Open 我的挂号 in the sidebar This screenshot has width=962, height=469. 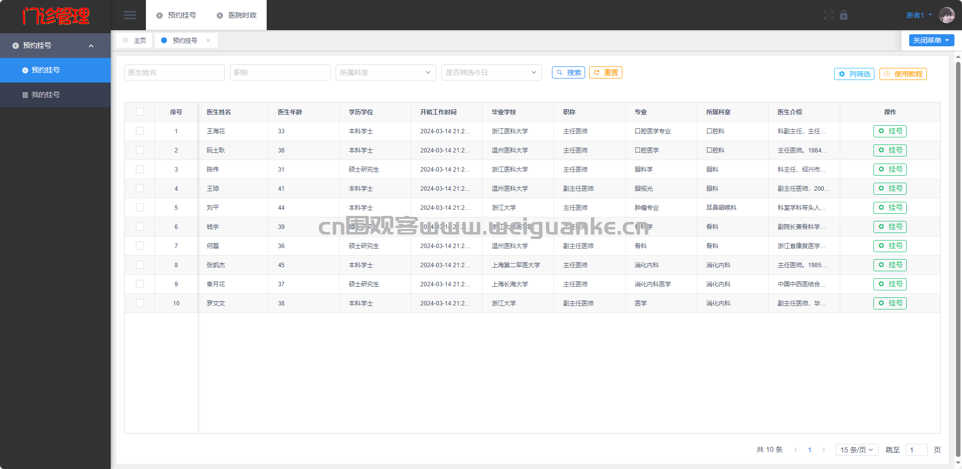[x=55, y=95]
